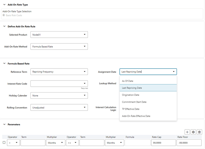The width and height of the screenshot is (205, 149).
Task: Open the parameters settings gear icon
Action: coord(193,132)
